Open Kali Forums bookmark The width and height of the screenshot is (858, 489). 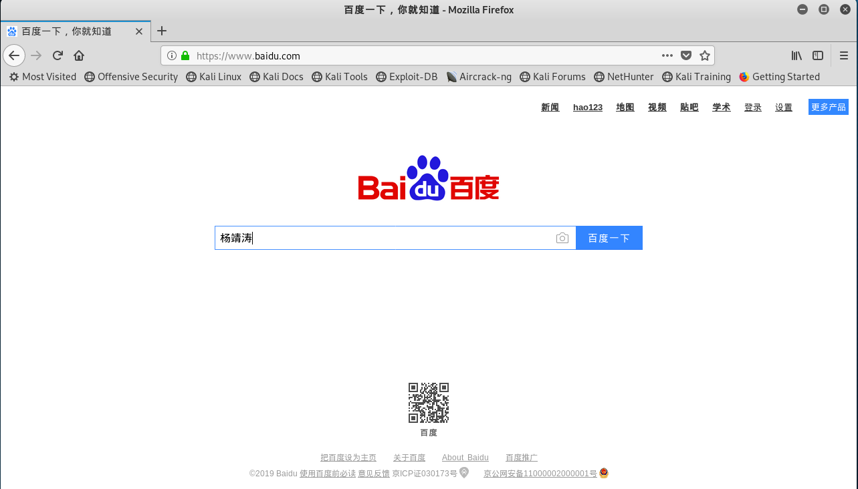pyautogui.click(x=552, y=77)
